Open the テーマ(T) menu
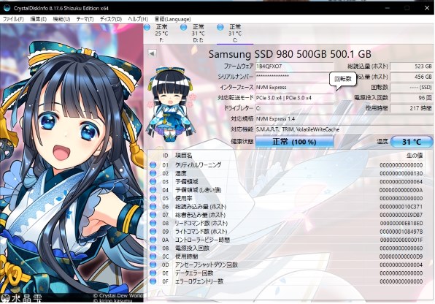This screenshot has height=304, width=435. 85,19
